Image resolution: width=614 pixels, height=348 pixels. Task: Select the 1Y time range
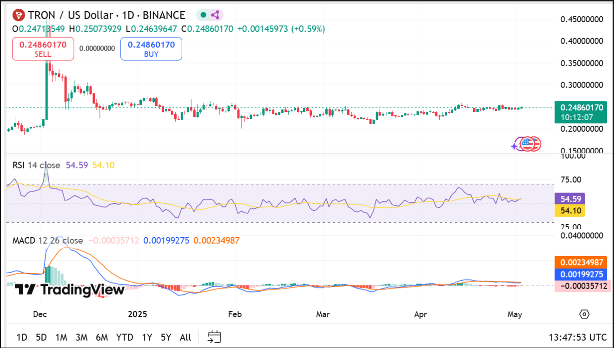coord(147,337)
